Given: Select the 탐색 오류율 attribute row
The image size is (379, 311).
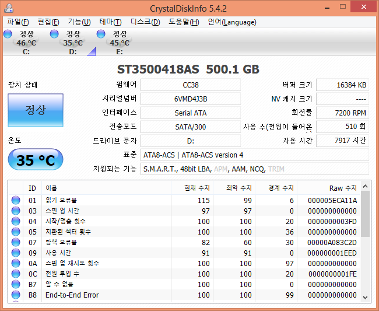Looking at the screenshot, I should click(184, 242).
